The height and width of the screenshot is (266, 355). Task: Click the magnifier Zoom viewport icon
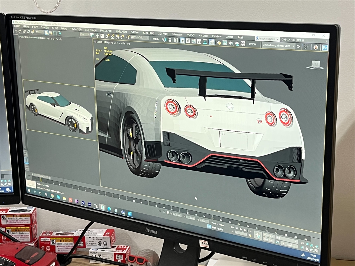pos(302,243)
